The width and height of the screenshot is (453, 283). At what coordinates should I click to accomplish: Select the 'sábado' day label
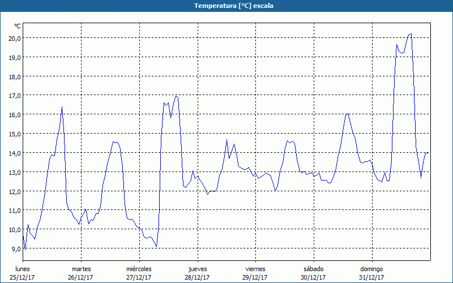pyautogui.click(x=313, y=269)
